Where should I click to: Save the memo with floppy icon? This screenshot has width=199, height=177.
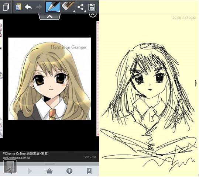92,7
